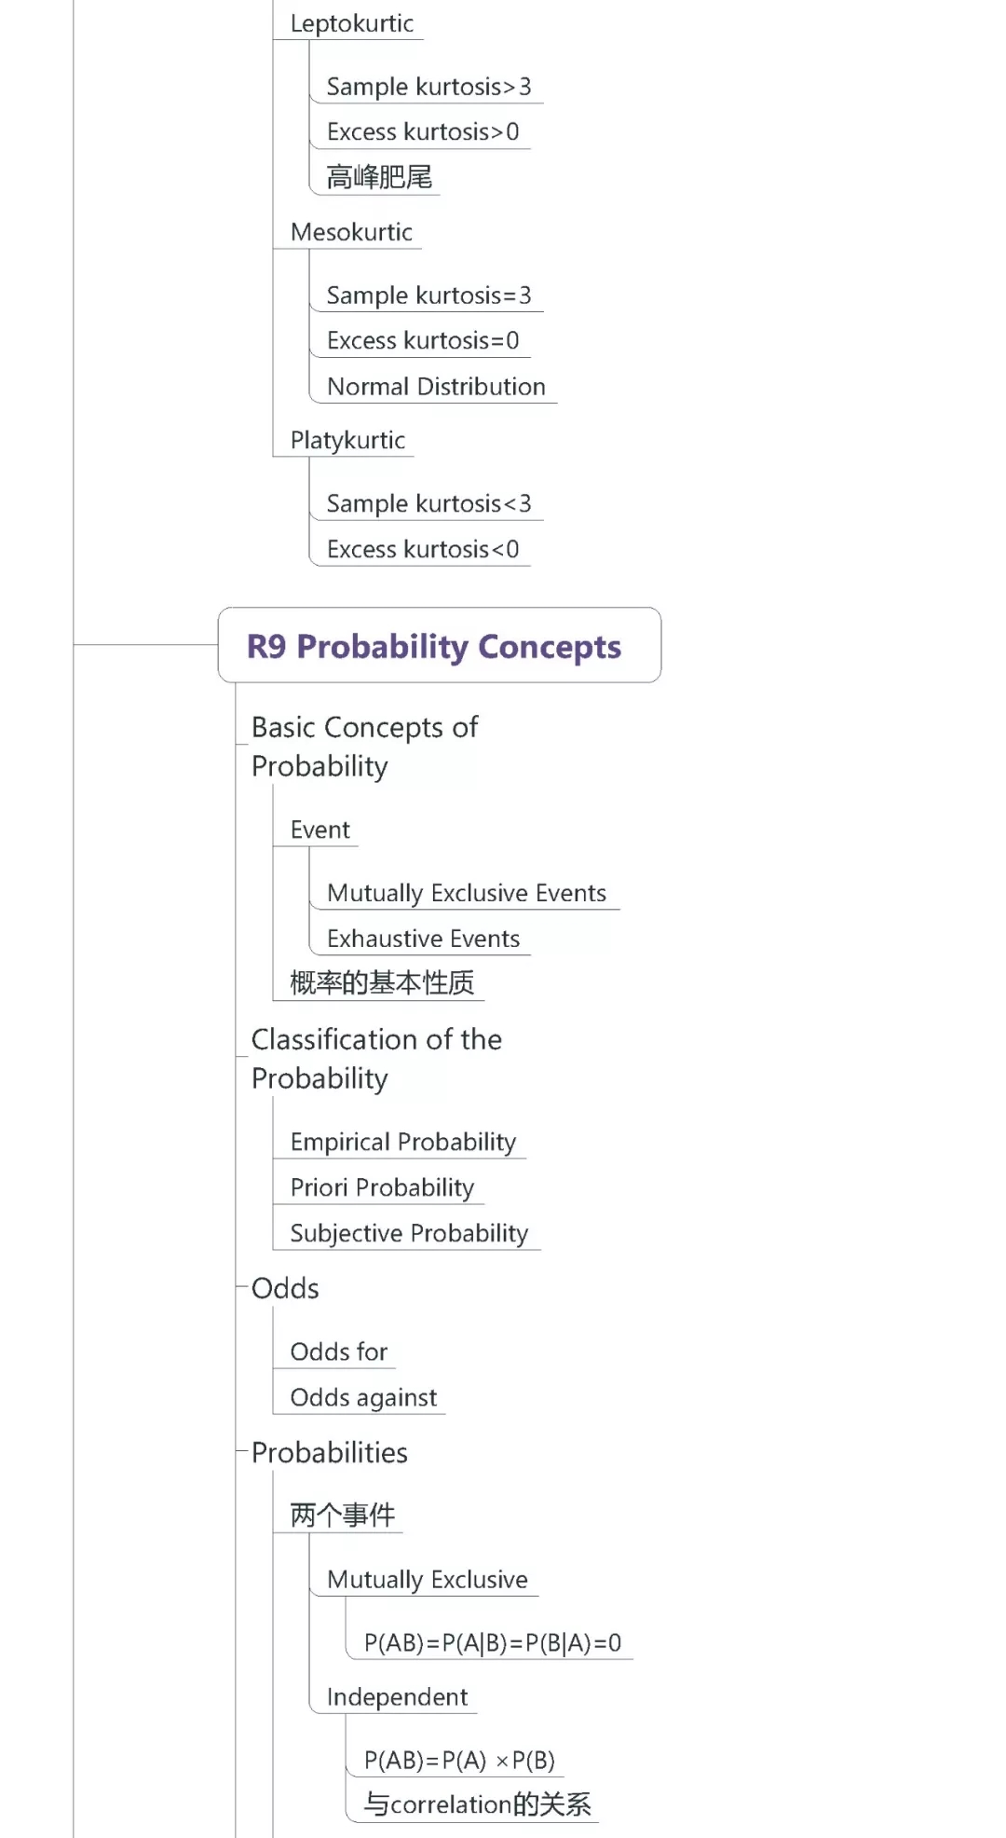Select Mutually Exclusive Events item
The image size is (1006, 1838).
(x=467, y=893)
